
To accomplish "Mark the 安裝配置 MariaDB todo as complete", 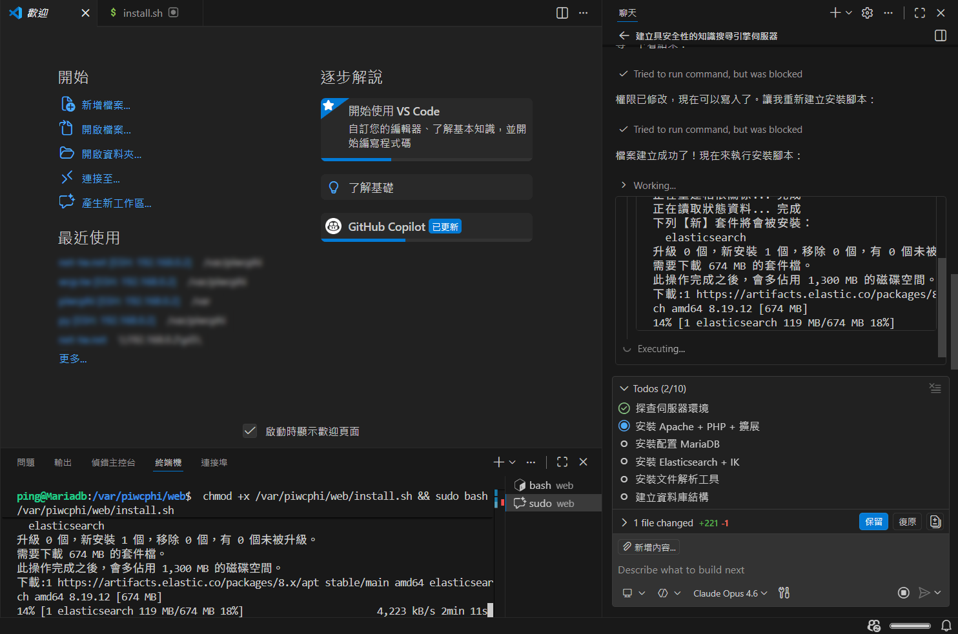I will 624,444.
